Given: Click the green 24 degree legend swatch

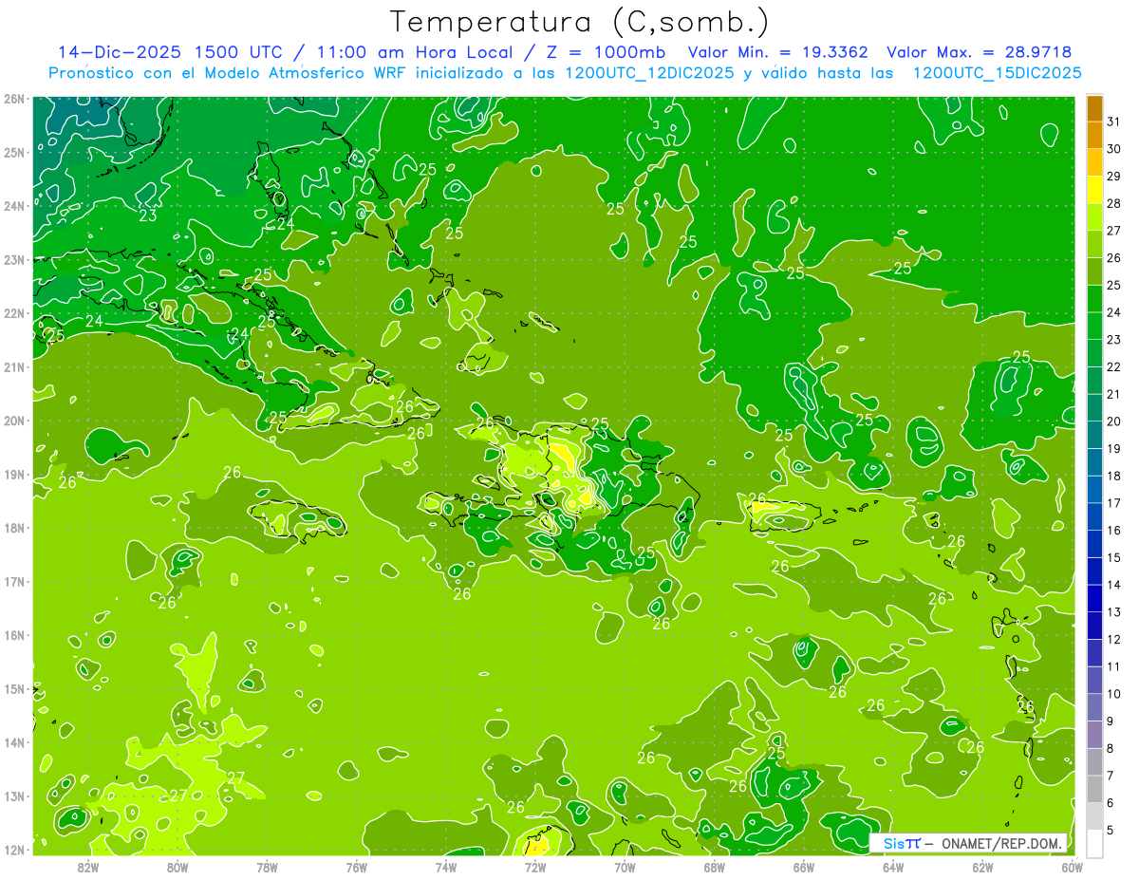Looking at the screenshot, I should pos(1094,299).
